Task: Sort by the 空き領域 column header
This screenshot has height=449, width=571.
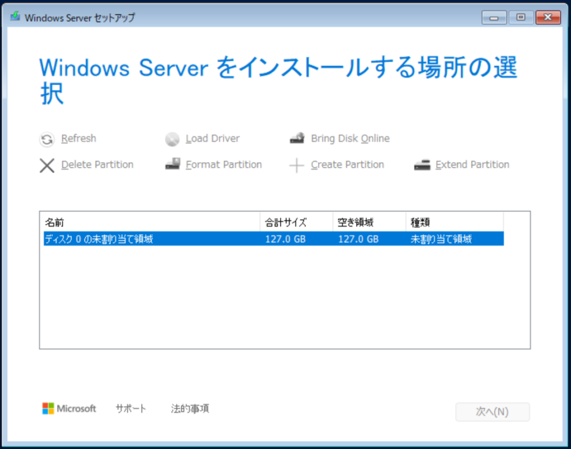Action: click(x=369, y=222)
